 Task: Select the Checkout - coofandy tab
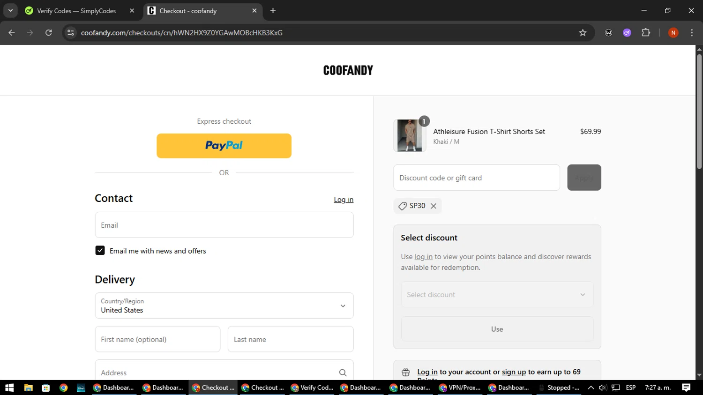tap(187, 11)
